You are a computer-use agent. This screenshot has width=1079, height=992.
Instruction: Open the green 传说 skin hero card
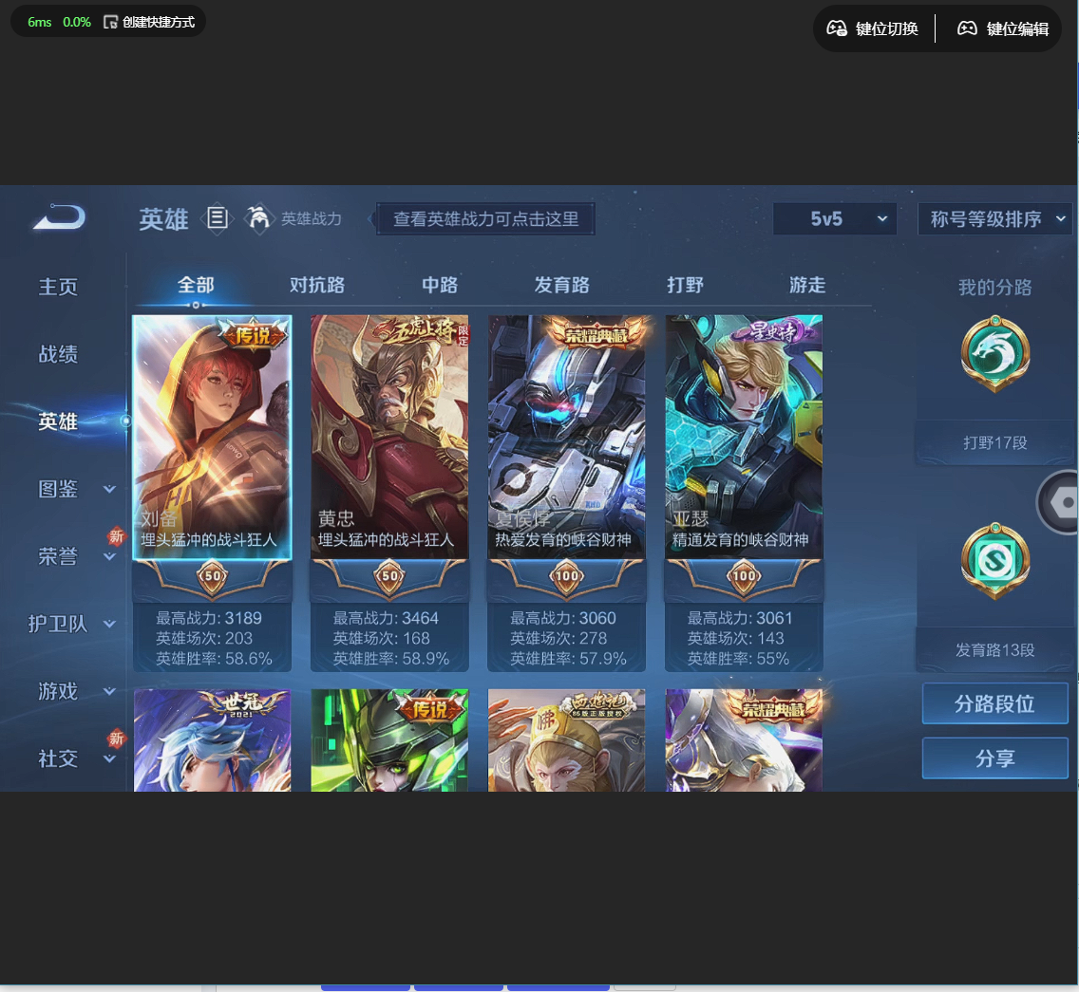(389, 740)
